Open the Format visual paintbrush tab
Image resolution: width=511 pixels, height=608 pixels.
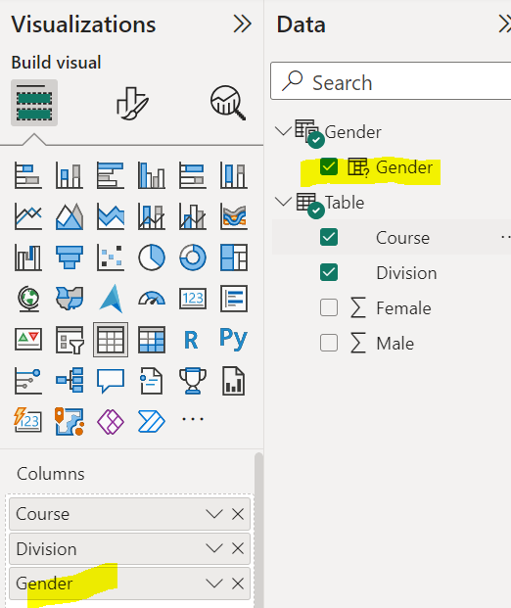tap(132, 103)
